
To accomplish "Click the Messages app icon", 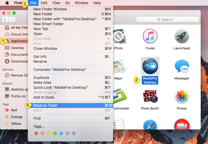I will point(182,66).
